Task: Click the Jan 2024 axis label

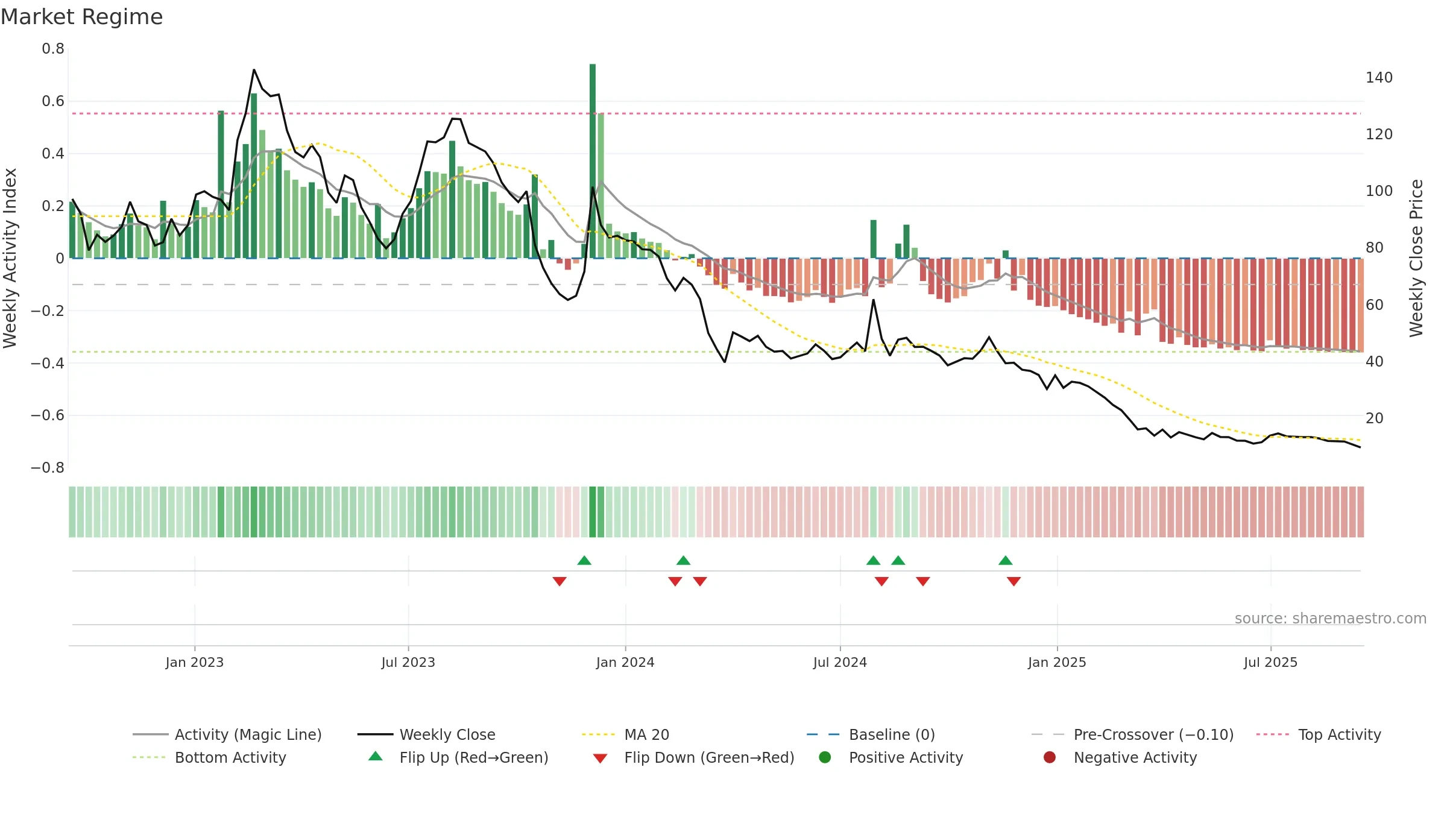Action: [625, 662]
